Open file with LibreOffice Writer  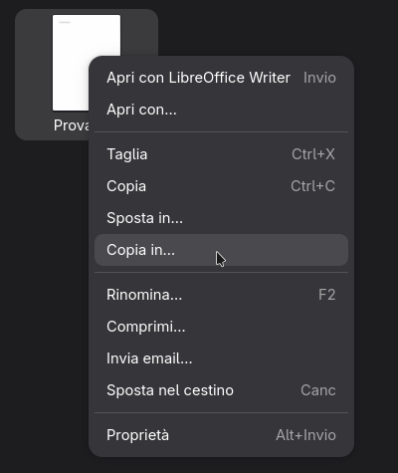pyautogui.click(x=221, y=78)
